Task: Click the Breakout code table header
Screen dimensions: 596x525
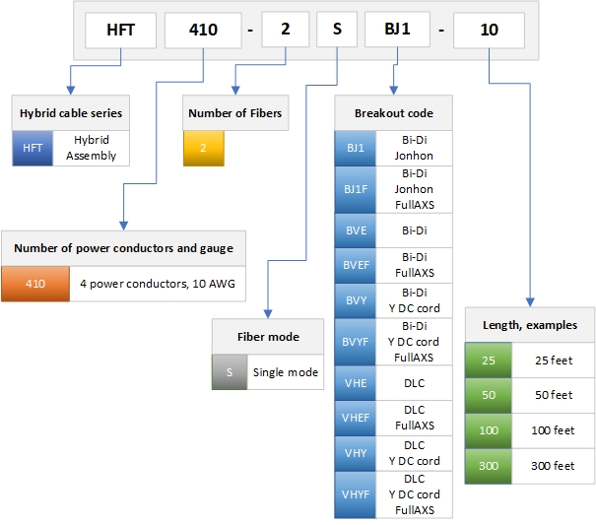Action: [393, 113]
